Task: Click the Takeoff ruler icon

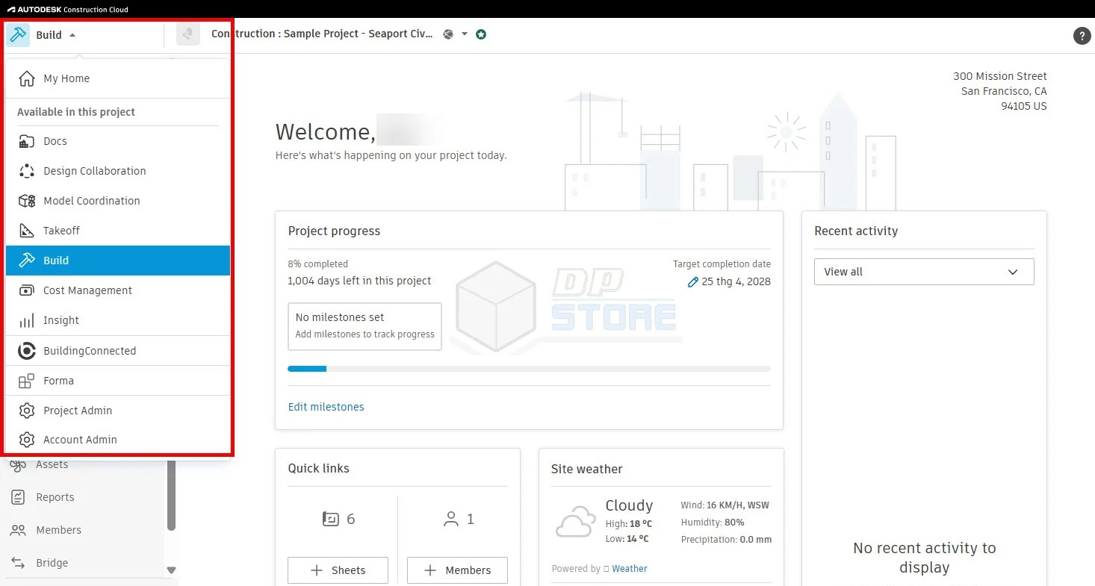Action: [27, 231]
